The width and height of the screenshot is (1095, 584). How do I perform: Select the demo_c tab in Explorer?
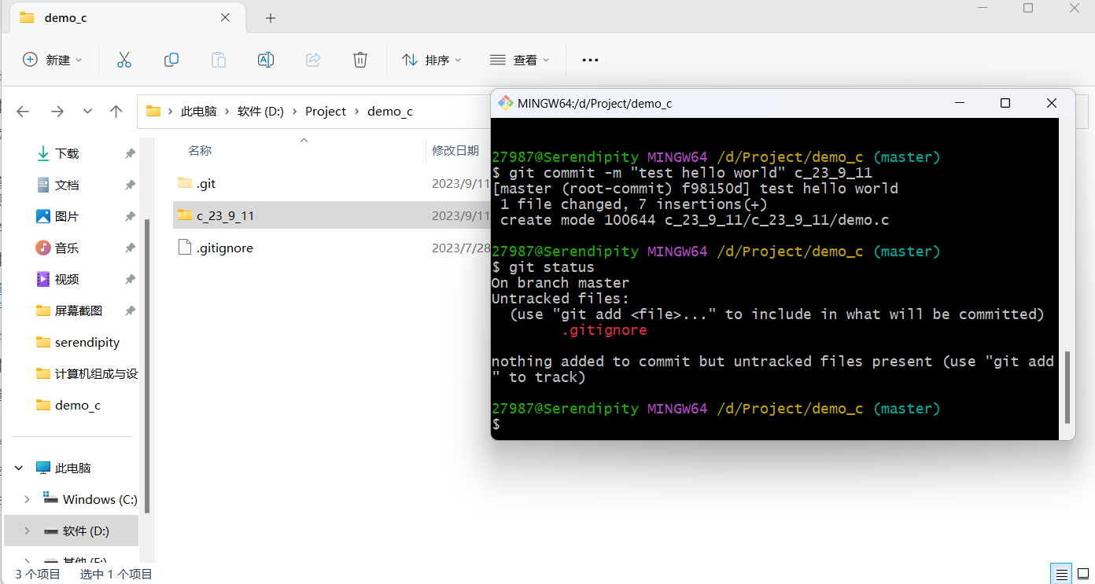pyautogui.click(x=127, y=17)
